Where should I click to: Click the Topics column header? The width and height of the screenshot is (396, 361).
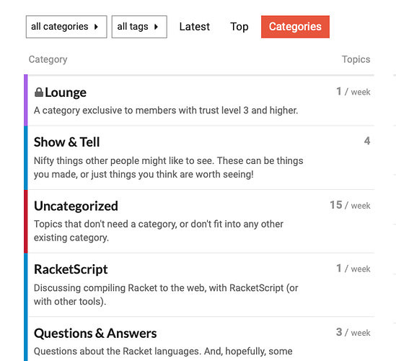pos(356,59)
